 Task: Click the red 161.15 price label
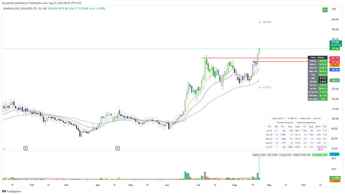pos(335,58)
